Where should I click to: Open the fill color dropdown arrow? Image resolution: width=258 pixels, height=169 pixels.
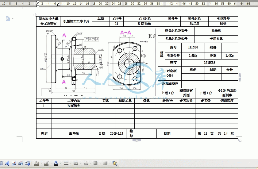tap(41, 163)
